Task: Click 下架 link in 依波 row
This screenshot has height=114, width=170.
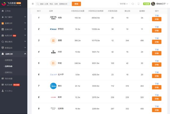Action: coord(157,50)
